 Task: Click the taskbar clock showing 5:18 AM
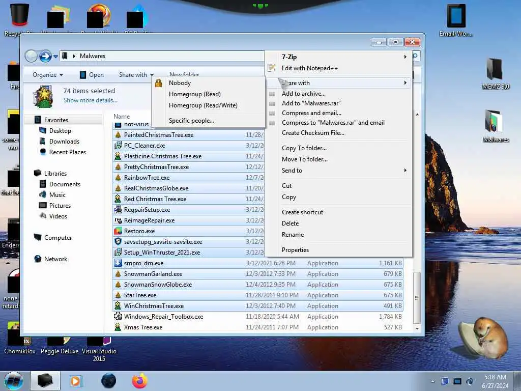pos(495,381)
